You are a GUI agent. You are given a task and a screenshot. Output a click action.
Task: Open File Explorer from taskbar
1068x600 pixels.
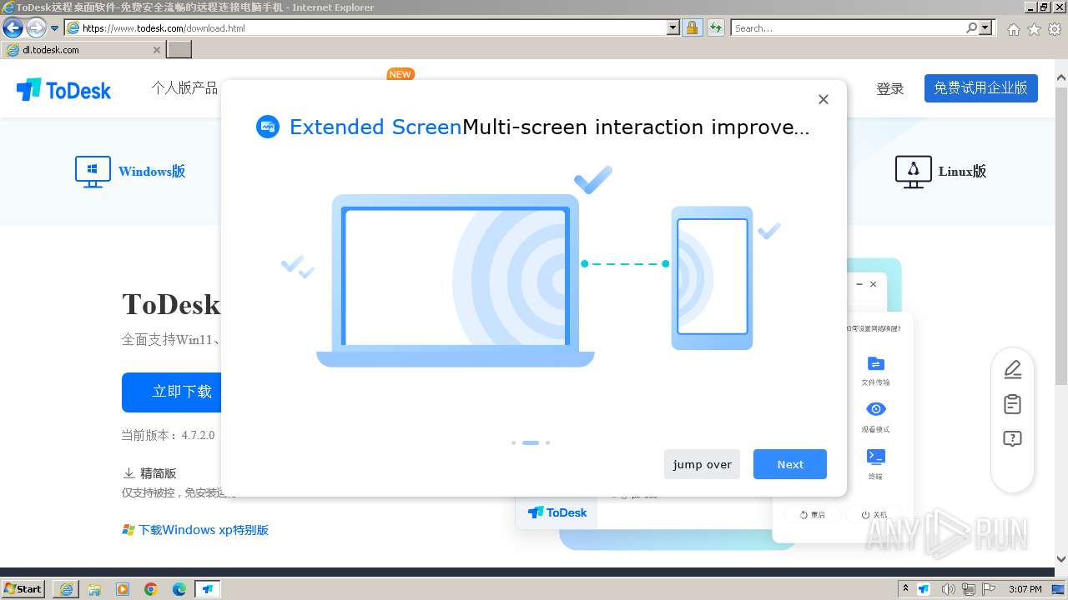tap(94, 589)
